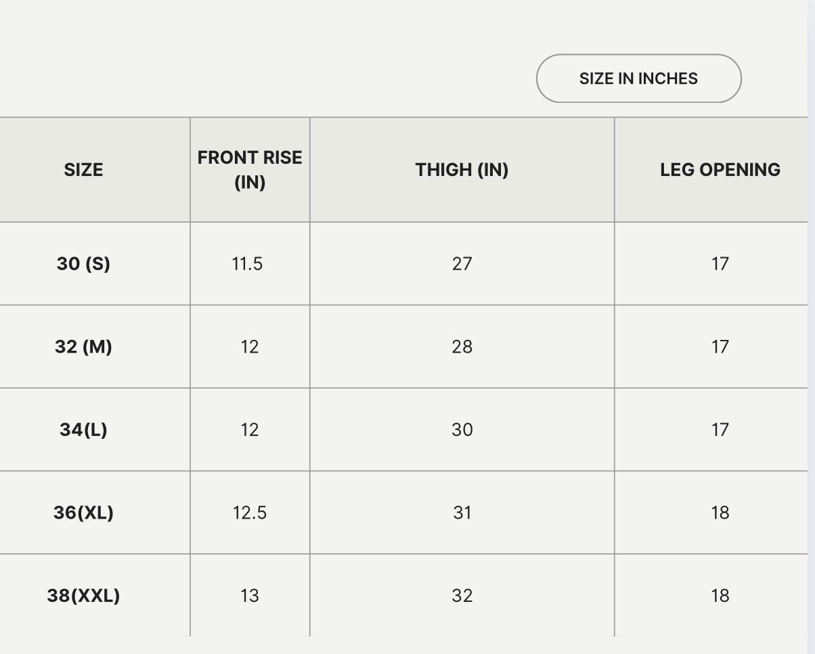This screenshot has height=654, width=815.
Task: Click front rise value 11.5
Action: [x=247, y=263]
